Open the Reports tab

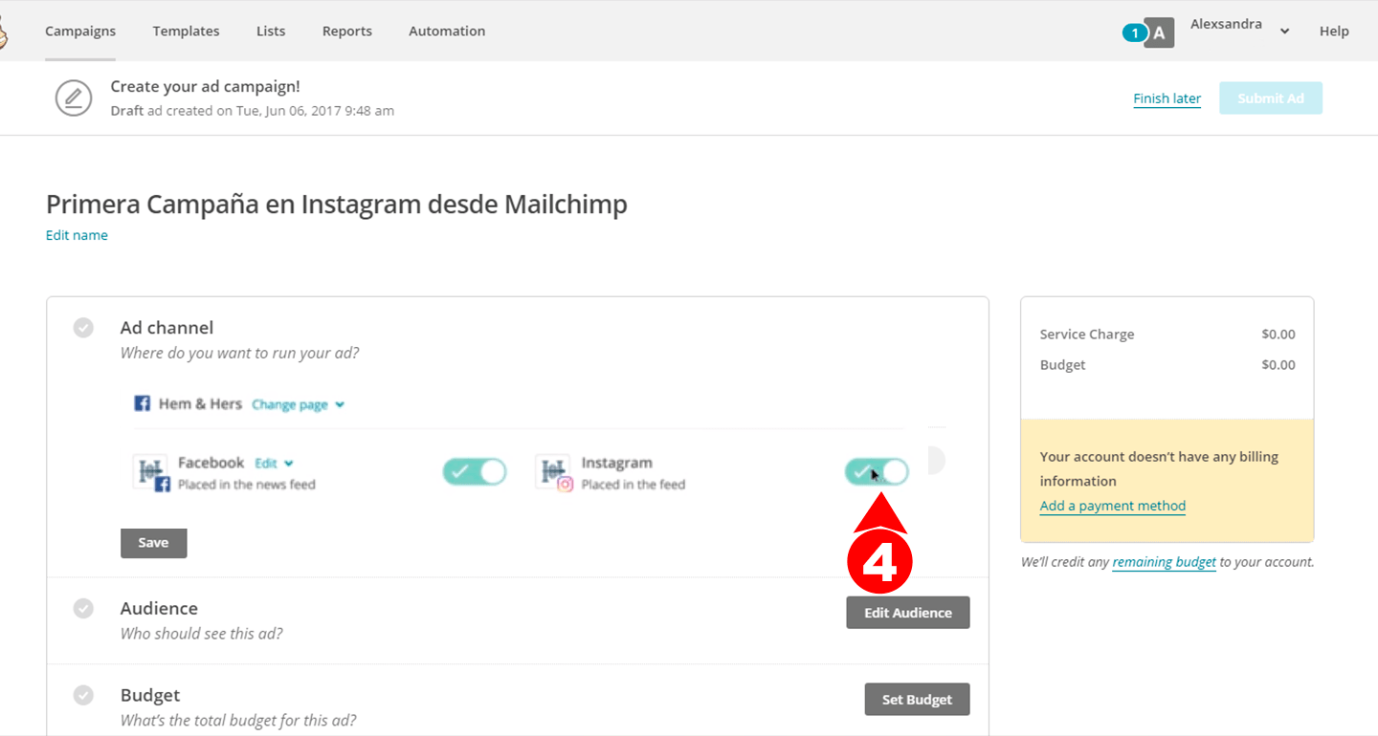[347, 31]
